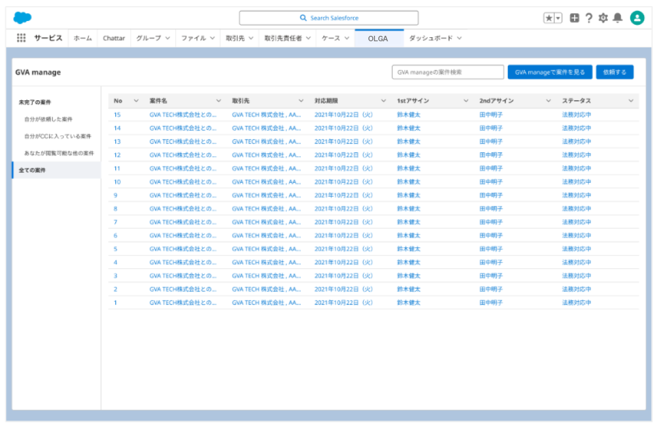Click 鈴木健太 in row 7
Screen dimensions: 659x430
[x=409, y=222]
